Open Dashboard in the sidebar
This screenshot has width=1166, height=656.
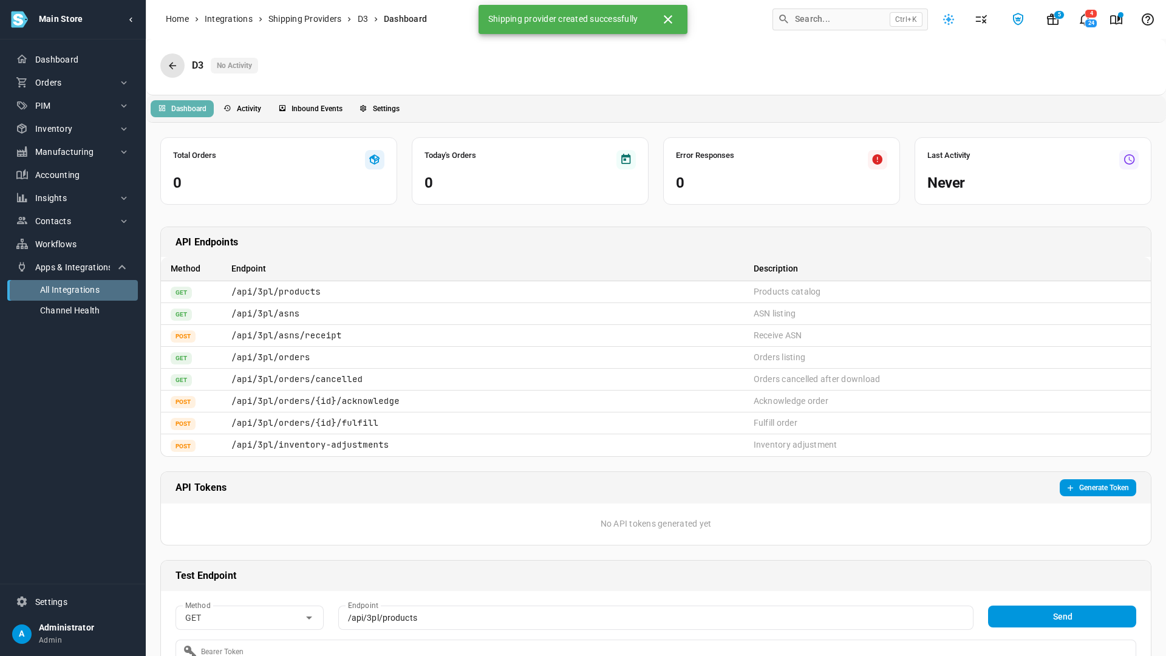tap(73, 60)
